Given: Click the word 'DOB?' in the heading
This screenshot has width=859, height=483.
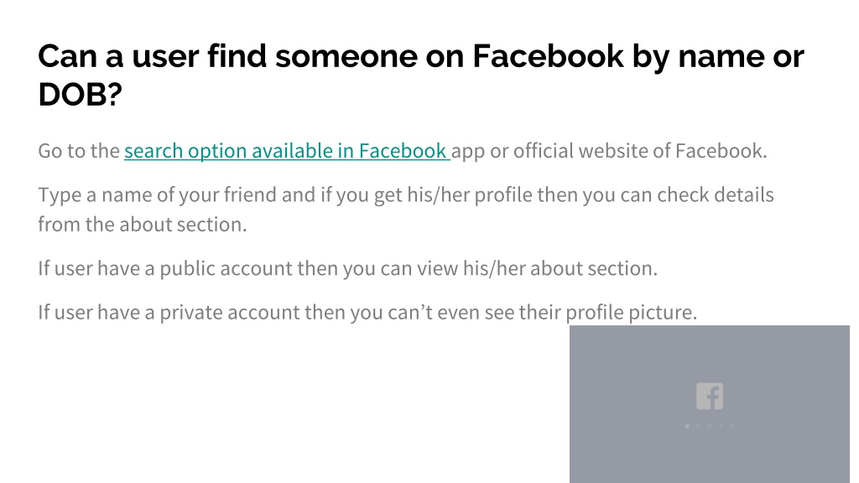Looking at the screenshot, I should point(80,94).
